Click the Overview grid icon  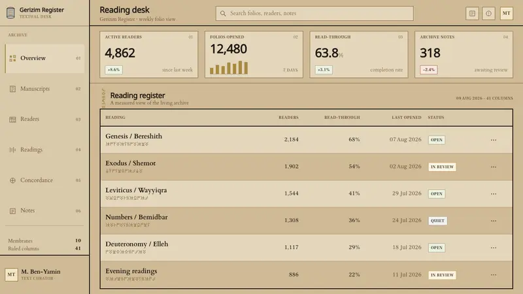12,58
